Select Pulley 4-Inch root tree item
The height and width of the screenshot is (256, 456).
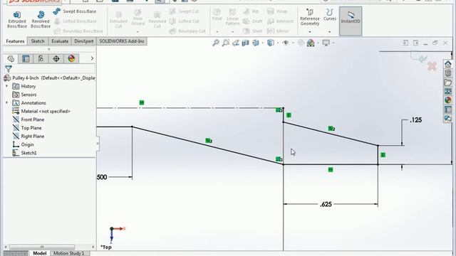[x=50, y=78]
